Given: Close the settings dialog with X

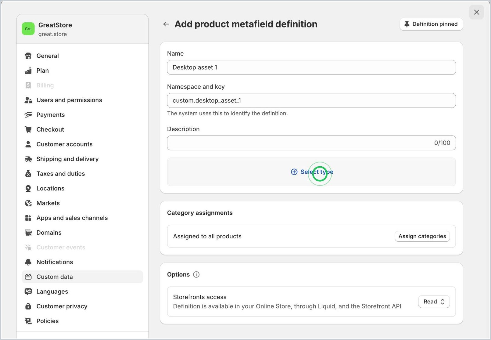Looking at the screenshot, I should point(476,12).
